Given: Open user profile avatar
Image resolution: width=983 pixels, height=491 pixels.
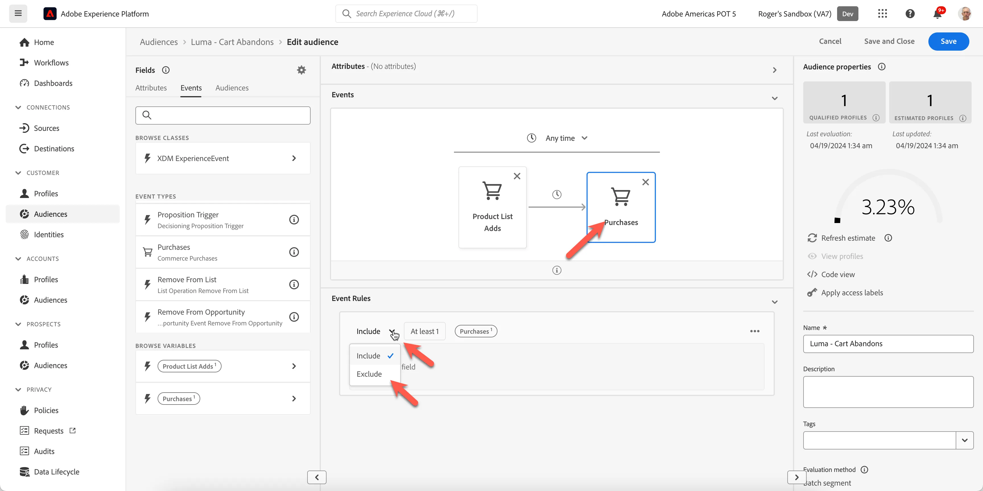Looking at the screenshot, I should coord(965,14).
